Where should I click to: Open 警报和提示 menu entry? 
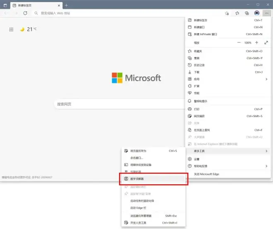tap(228, 101)
